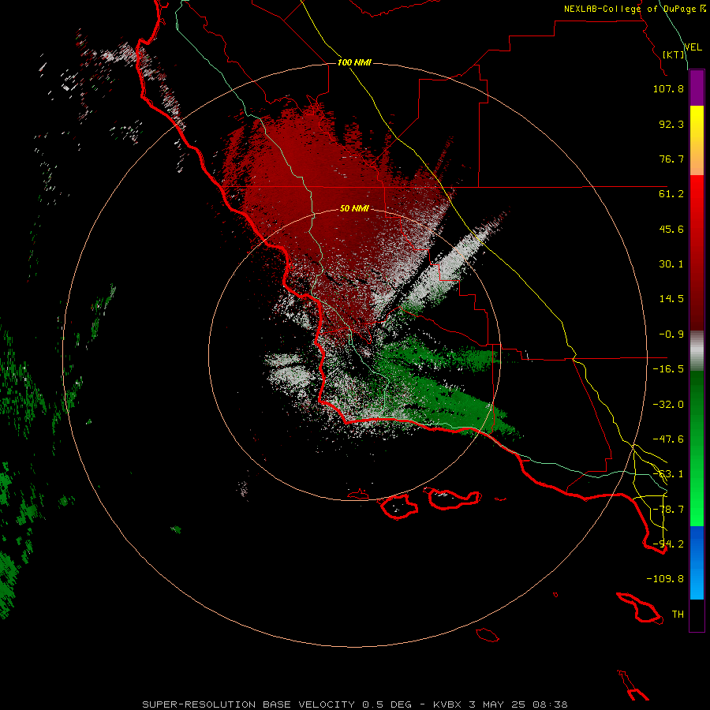
Task: Click the VEL legend heading
Action: tap(693, 47)
